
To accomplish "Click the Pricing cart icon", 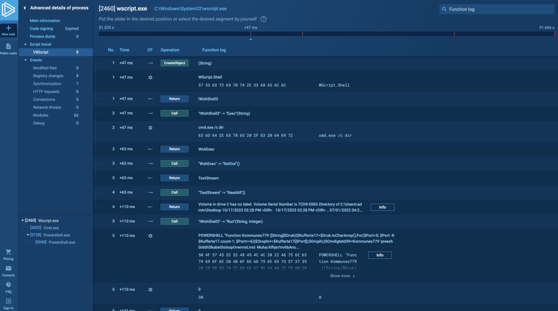I will point(8,252).
